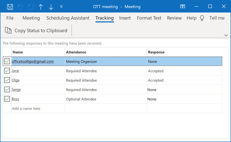
Task: Click Copy Status to Clipboard button
Action: tap(36, 31)
